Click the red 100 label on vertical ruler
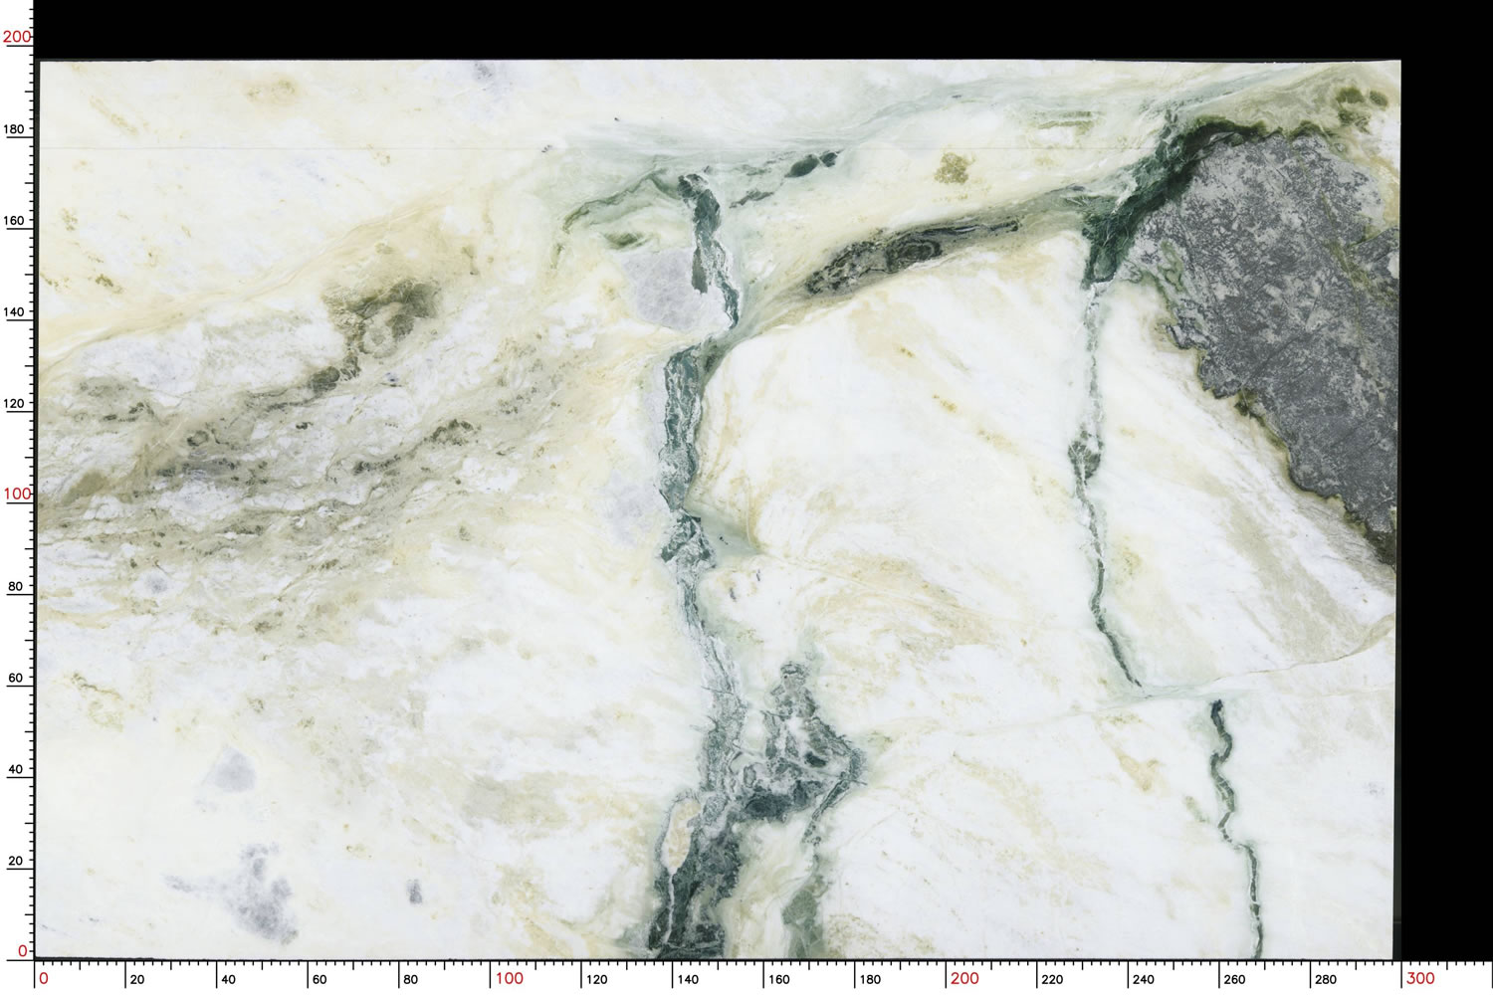The height and width of the screenshot is (995, 1493). (x=17, y=494)
